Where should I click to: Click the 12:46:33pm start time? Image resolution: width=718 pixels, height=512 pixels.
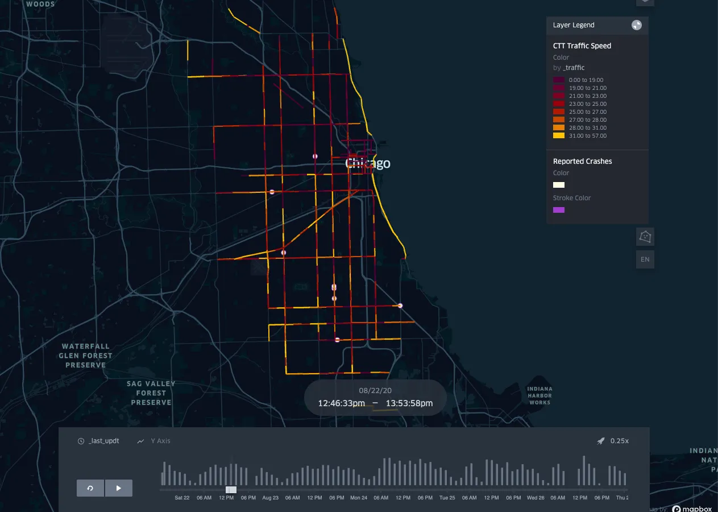pos(342,403)
